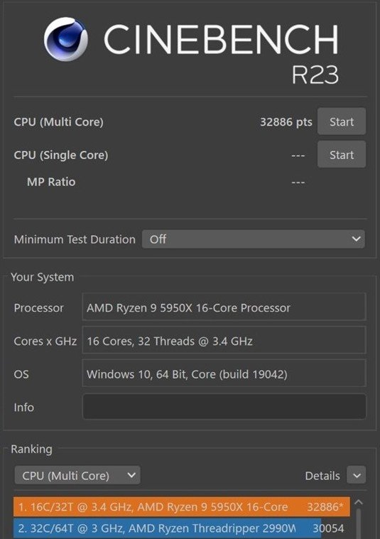Click the CINEBENCH R23 title text

pyautogui.click(x=221, y=53)
